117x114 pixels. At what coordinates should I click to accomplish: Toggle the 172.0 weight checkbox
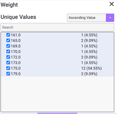(x=8, y=57)
